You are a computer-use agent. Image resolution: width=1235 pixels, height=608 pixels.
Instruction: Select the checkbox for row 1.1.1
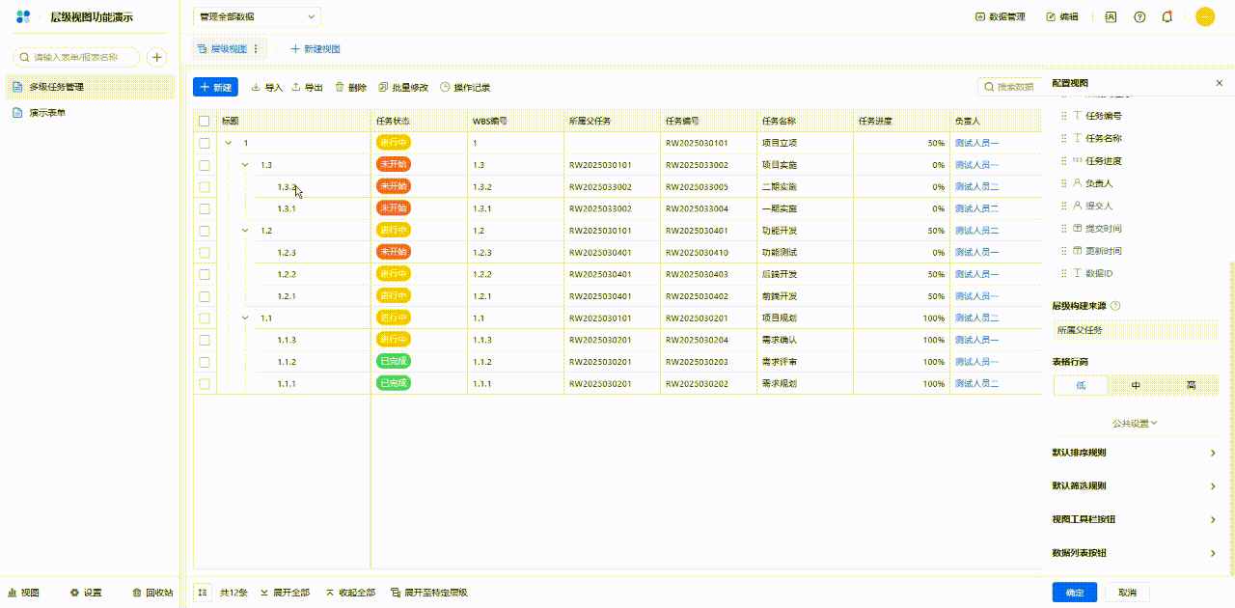[x=204, y=384]
